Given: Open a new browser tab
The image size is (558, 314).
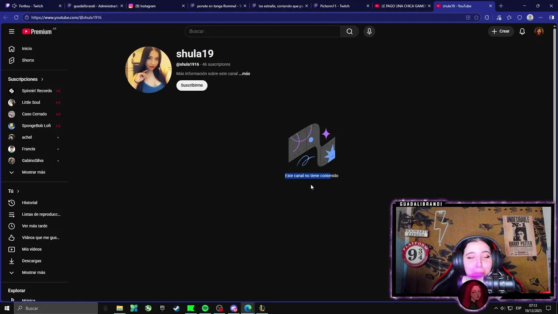Looking at the screenshot, I should tap(501, 6).
